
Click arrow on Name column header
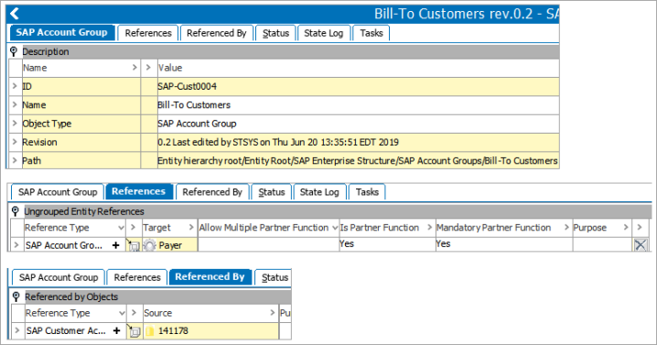point(135,67)
